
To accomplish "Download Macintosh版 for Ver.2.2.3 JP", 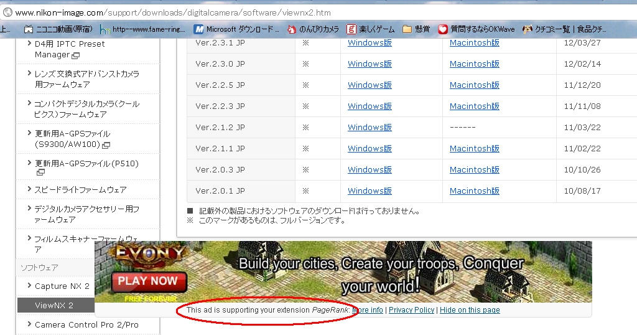I will coord(475,106).
